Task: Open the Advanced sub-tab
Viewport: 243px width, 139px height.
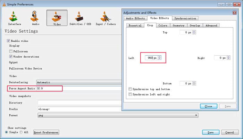Action: click(x=211, y=25)
